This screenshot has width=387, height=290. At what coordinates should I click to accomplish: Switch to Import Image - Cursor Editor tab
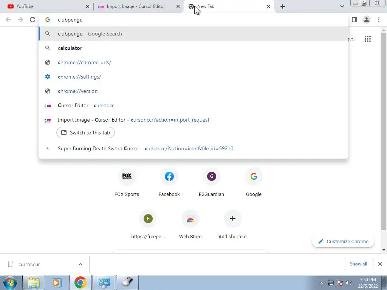[x=138, y=6]
